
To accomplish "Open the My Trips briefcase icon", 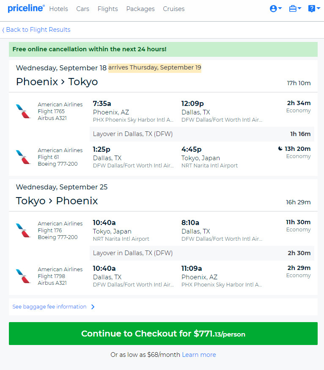I will pos(293,9).
